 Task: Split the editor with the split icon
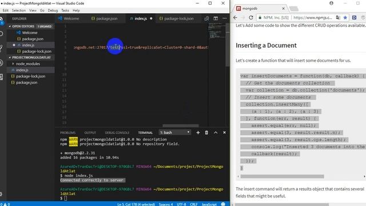click(x=216, y=18)
